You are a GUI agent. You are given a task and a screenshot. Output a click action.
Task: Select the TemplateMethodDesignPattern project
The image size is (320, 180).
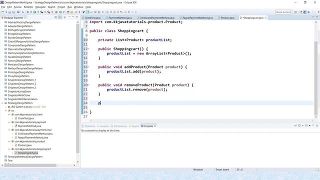click(x=25, y=156)
